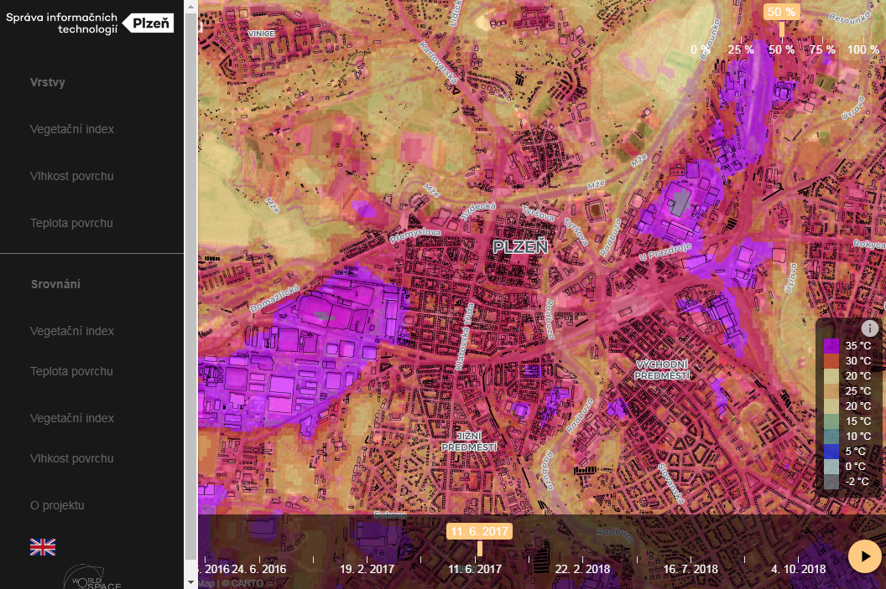Click the World from Space logo
This screenshot has height=589, width=886.
coord(92,578)
